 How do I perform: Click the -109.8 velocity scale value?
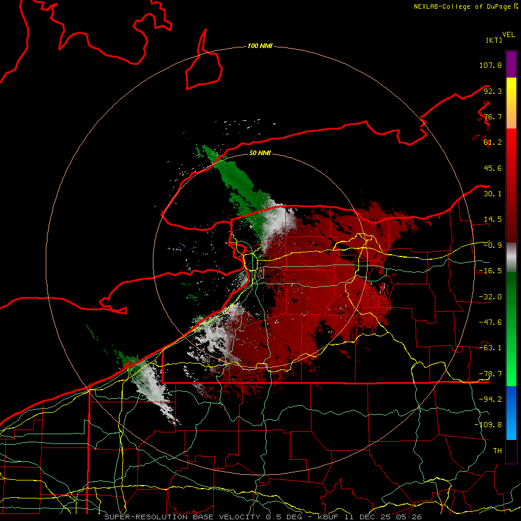click(x=488, y=425)
